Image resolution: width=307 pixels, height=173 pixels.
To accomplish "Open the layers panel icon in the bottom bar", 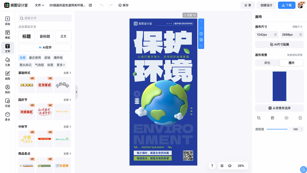I will (x=230, y=166).
